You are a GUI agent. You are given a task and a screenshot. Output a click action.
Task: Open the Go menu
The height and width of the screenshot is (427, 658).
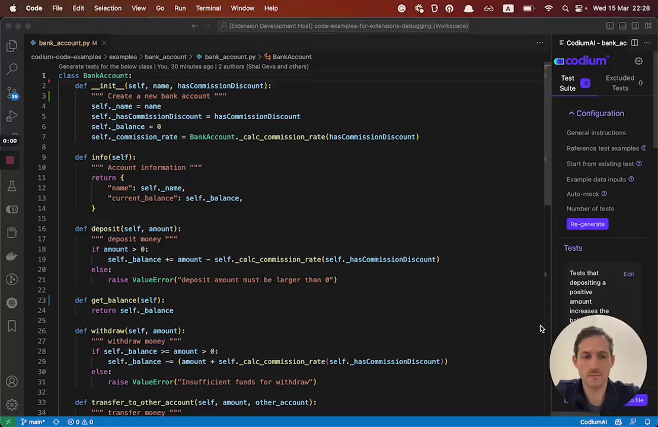(x=160, y=8)
